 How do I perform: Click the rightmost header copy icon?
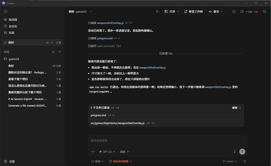[x=264, y=11]
